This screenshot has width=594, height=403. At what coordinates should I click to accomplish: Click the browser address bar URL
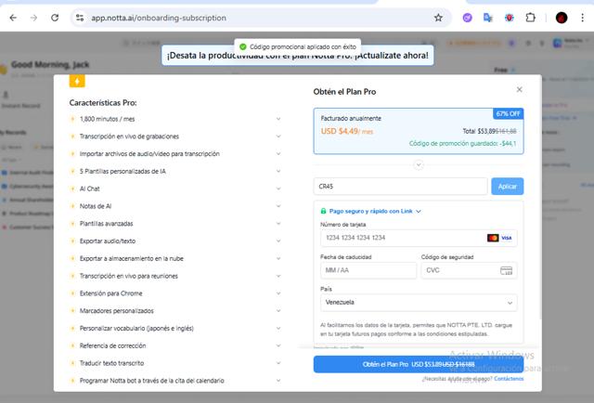tap(159, 18)
